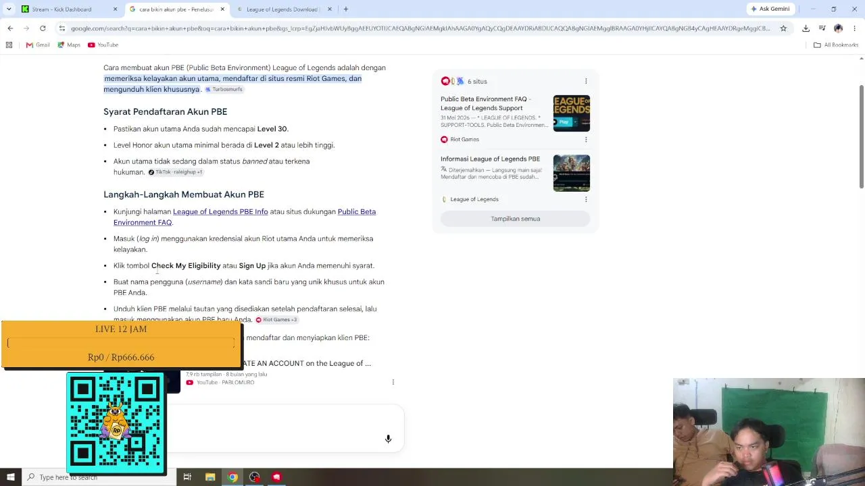Click the Langkah-Langkah Membuat Akun PBE heading

tap(184, 194)
